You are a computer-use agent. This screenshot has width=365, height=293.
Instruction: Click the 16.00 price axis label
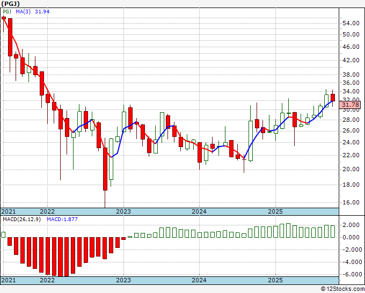click(351, 202)
